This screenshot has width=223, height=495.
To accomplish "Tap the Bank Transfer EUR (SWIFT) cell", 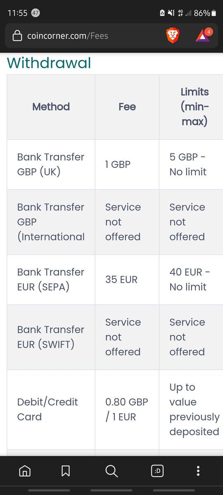I will pos(51,337).
